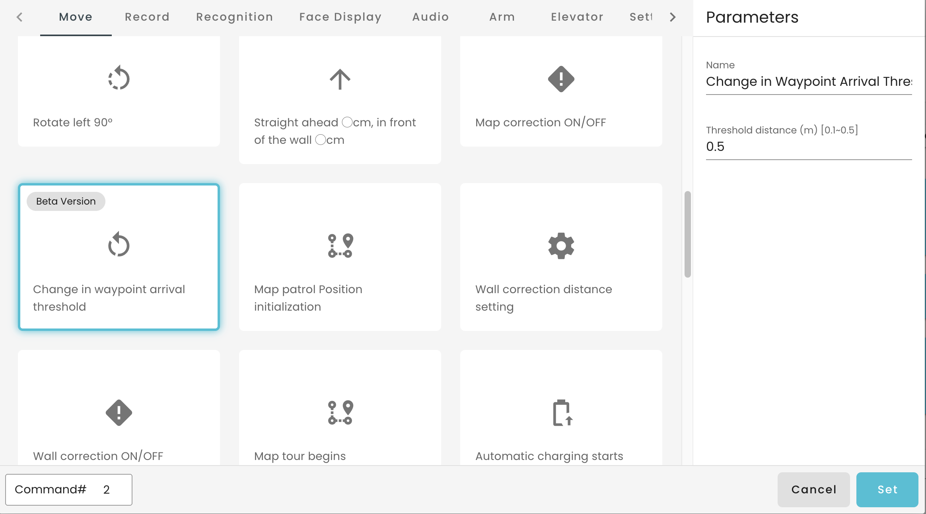
Task: Select Change in waypoint arrival threshold text
Action: tap(109, 298)
